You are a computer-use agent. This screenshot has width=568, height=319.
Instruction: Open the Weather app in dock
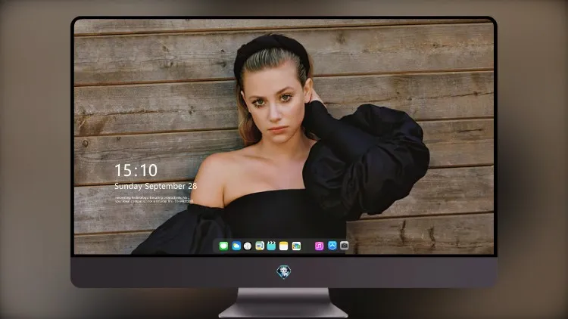(x=236, y=246)
